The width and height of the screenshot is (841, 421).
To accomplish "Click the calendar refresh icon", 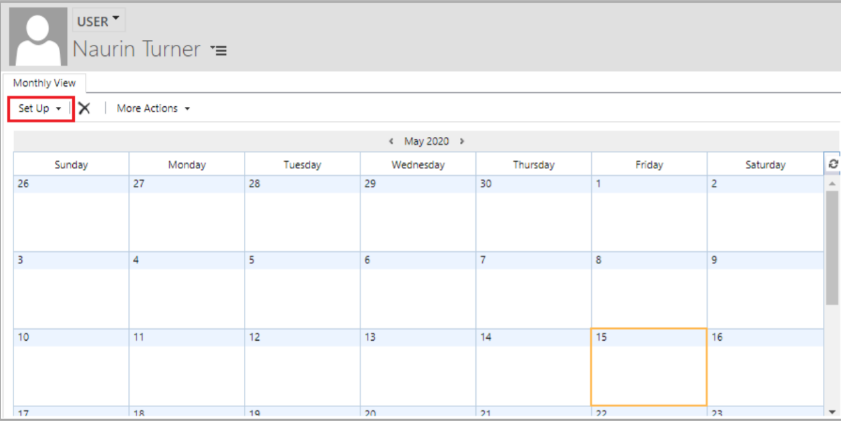I will pyautogui.click(x=833, y=164).
